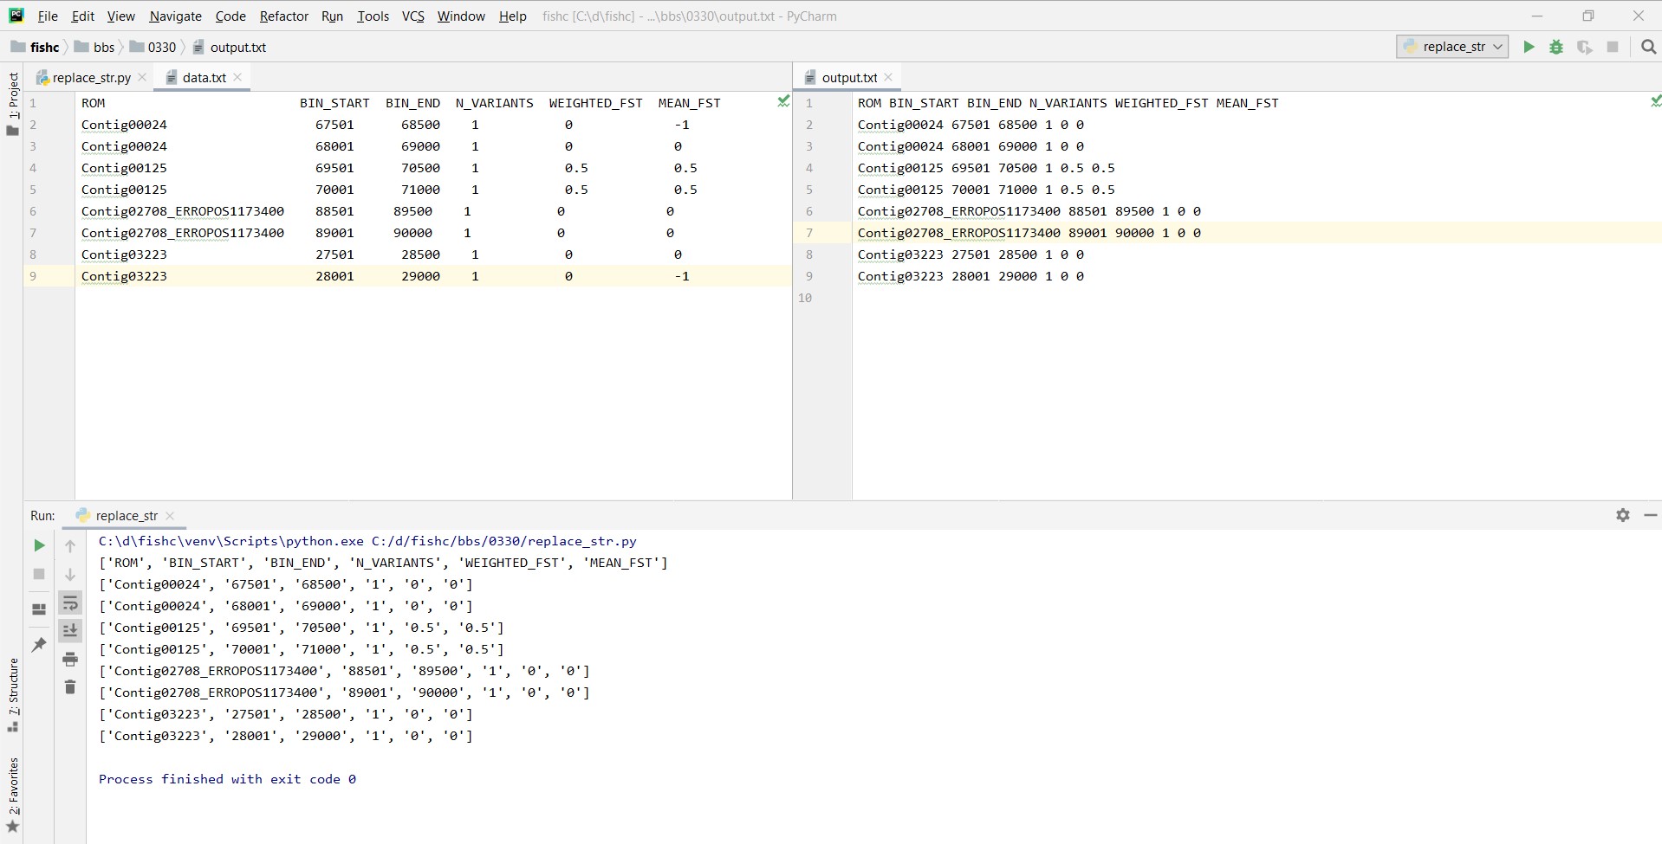
Task: Open Search Everywhere magnifier icon
Action: (1648, 47)
